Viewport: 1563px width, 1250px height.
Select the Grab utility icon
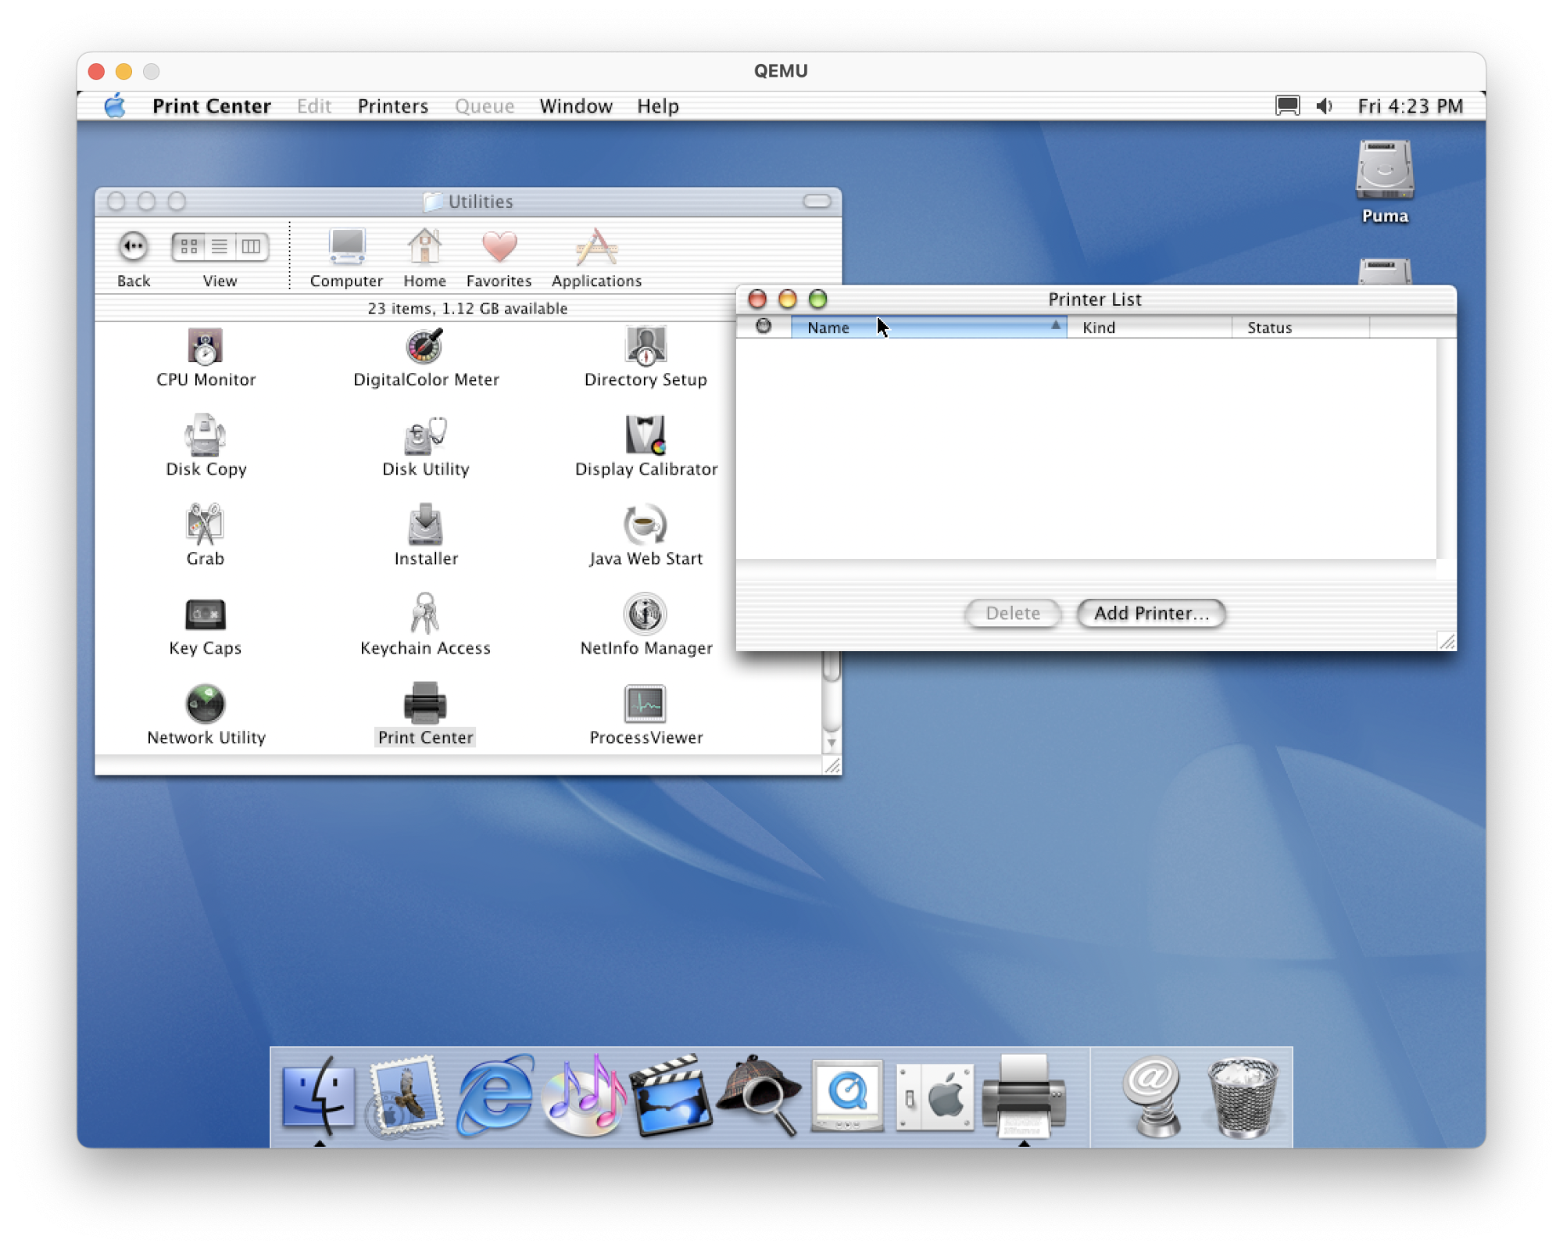[x=205, y=525]
